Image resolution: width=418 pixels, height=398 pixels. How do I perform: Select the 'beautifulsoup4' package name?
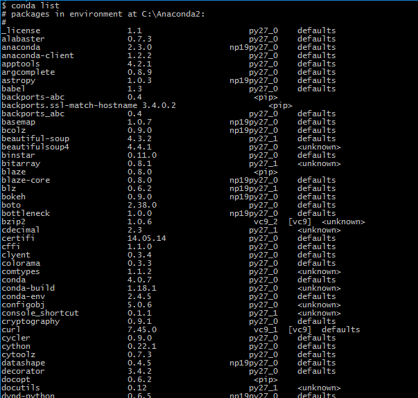point(35,147)
